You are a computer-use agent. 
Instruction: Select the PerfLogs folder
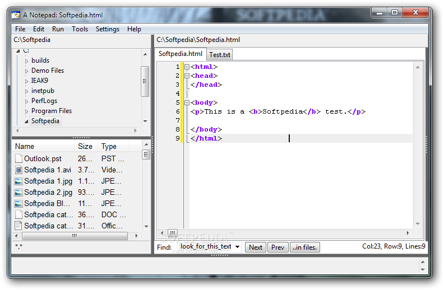44,101
